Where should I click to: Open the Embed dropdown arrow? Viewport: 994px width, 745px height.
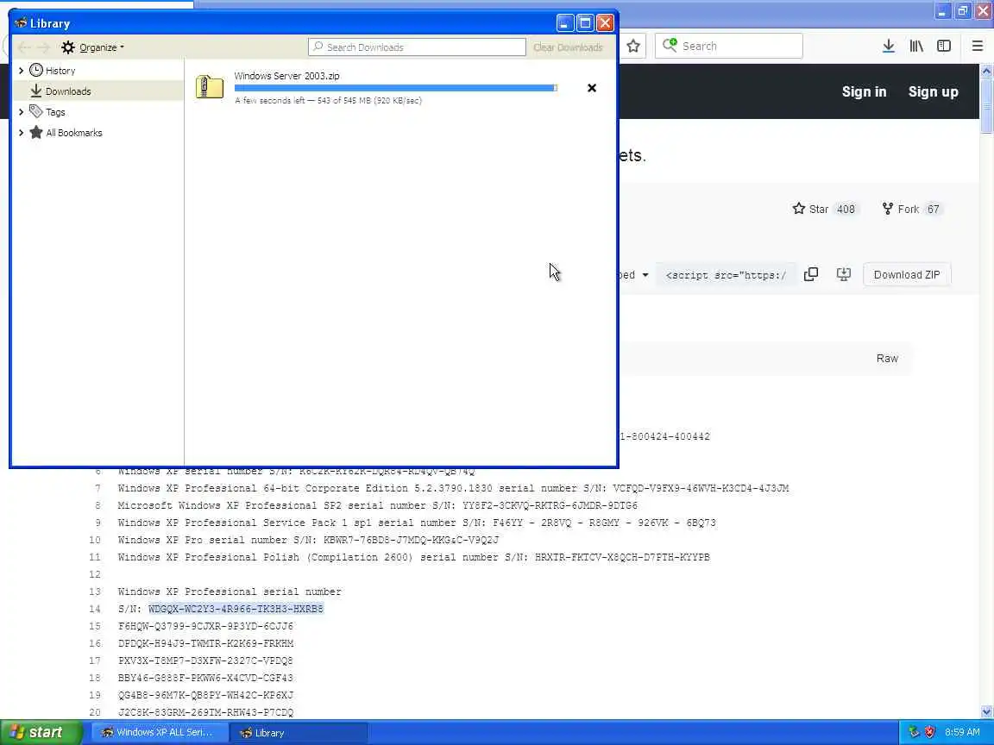[x=645, y=275]
